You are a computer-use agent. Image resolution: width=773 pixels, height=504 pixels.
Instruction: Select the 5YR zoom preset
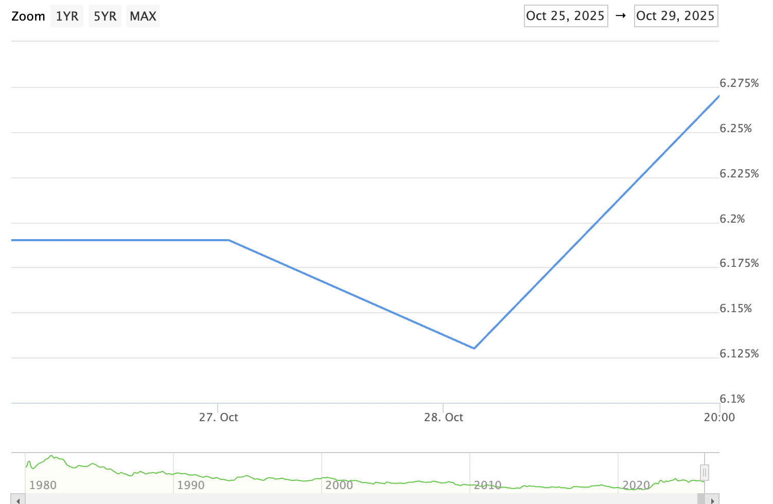click(104, 15)
